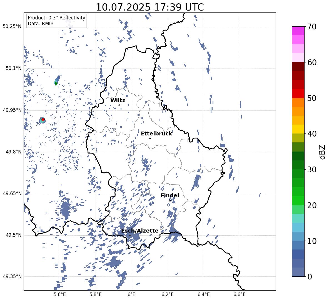
Task: Click the 6.2°E longitude tick label
Action: point(168,294)
